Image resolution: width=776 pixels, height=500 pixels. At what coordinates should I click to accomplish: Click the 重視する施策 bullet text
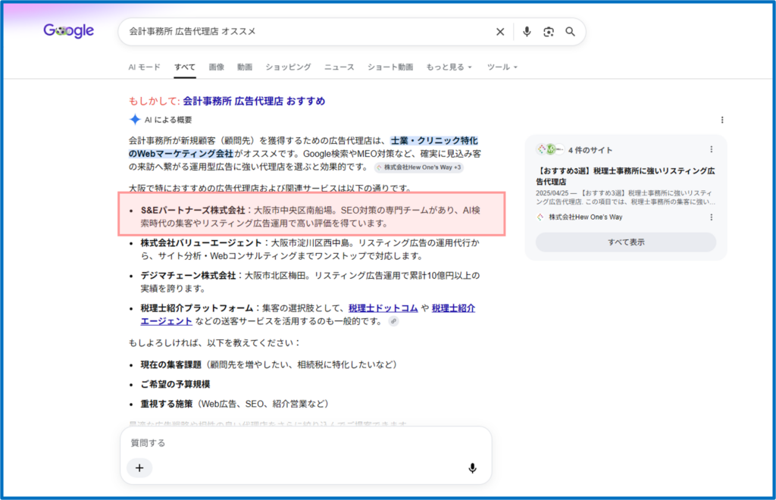pos(166,404)
